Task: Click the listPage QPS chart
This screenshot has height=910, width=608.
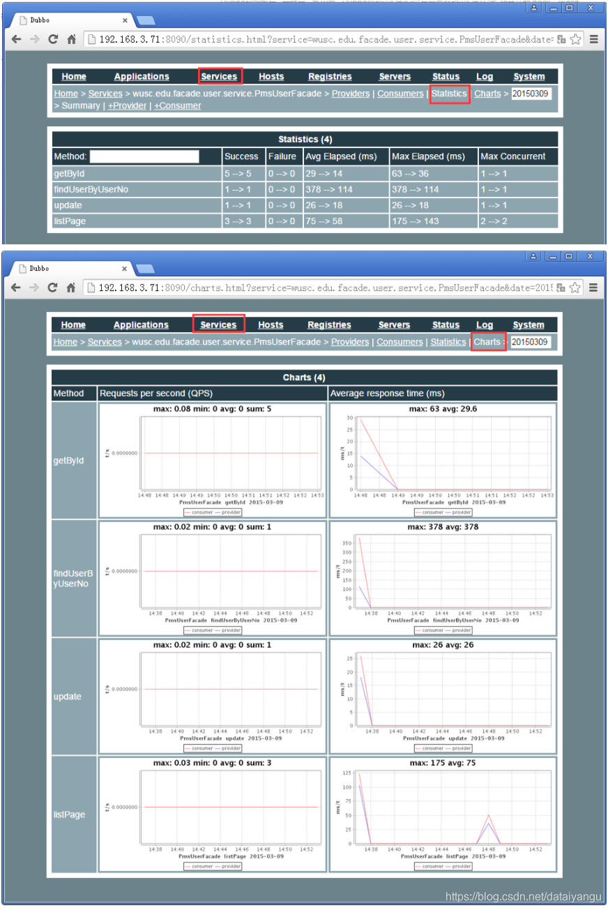Action: point(212,814)
